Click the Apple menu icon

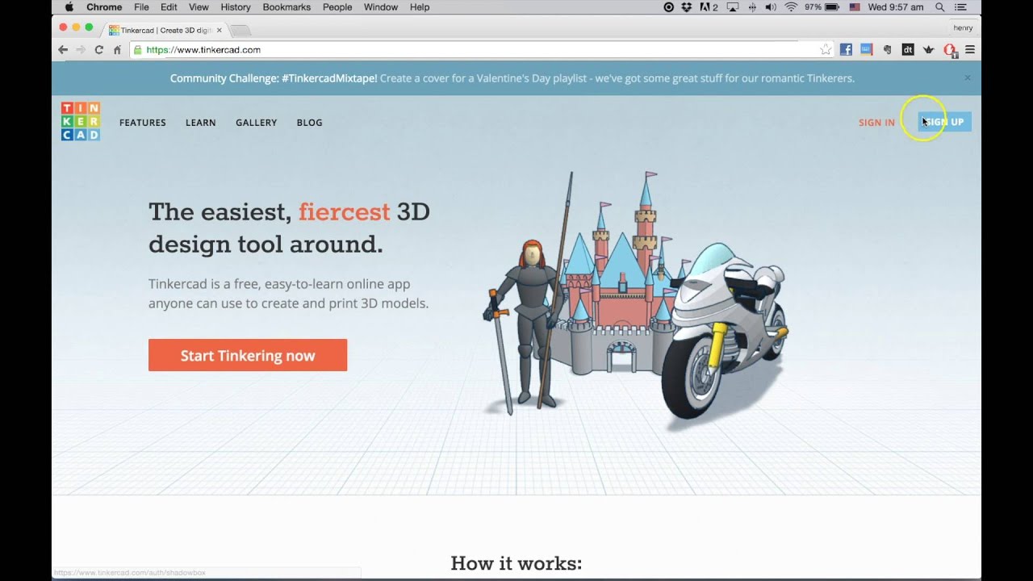pos(69,7)
